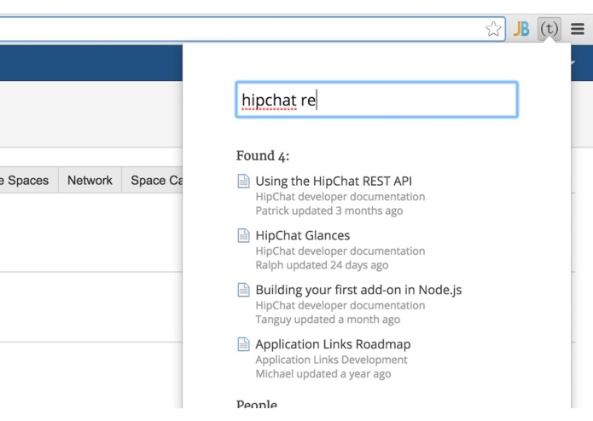Switch to the Network tab
Viewport: 593px width, 421px height.
[90, 180]
